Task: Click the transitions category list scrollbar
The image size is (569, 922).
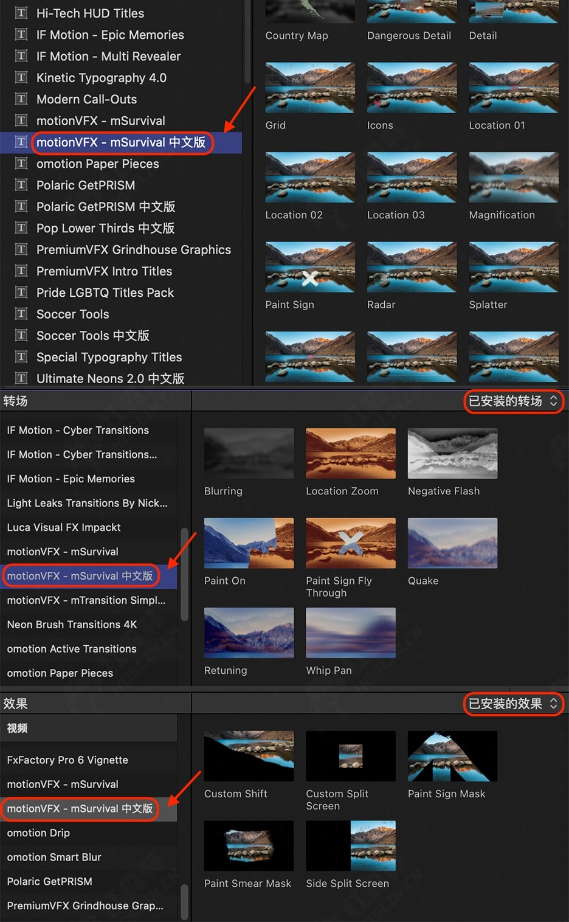Action: [184, 574]
